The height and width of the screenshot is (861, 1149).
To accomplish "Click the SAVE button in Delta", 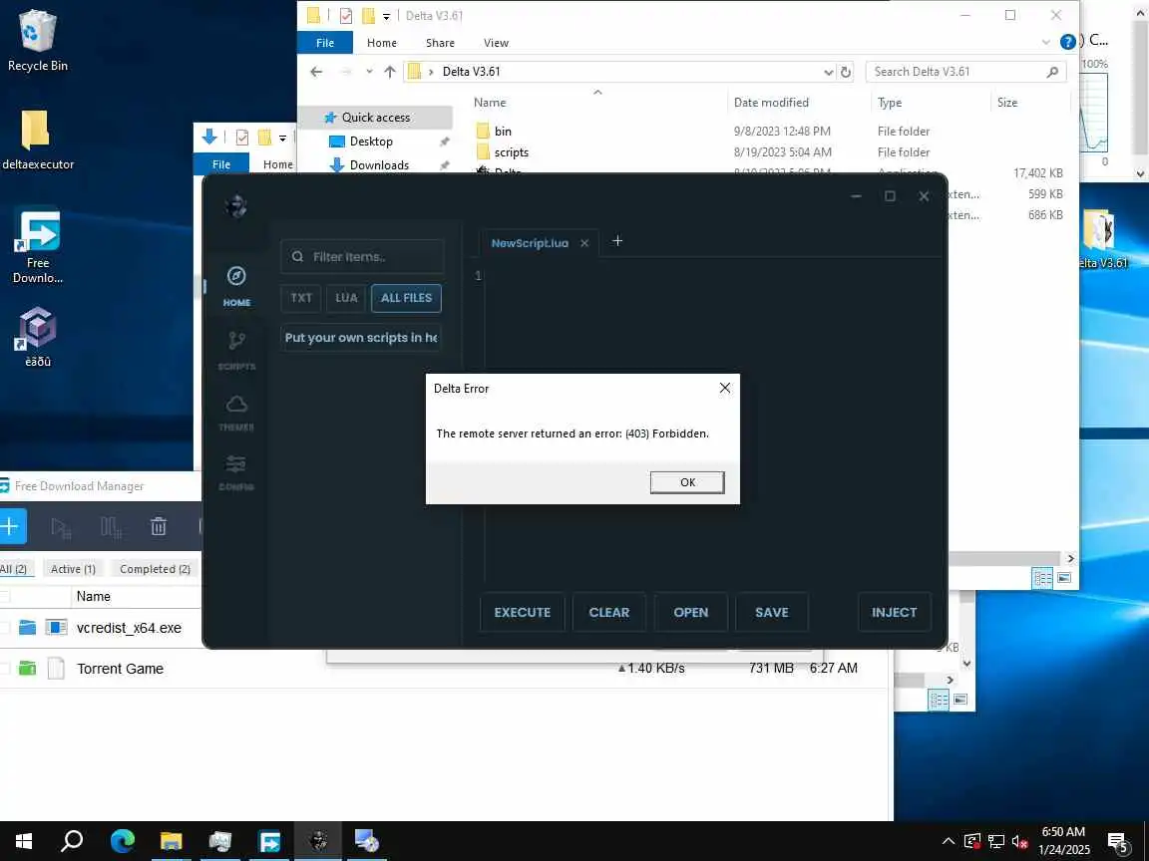I will (772, 612).
